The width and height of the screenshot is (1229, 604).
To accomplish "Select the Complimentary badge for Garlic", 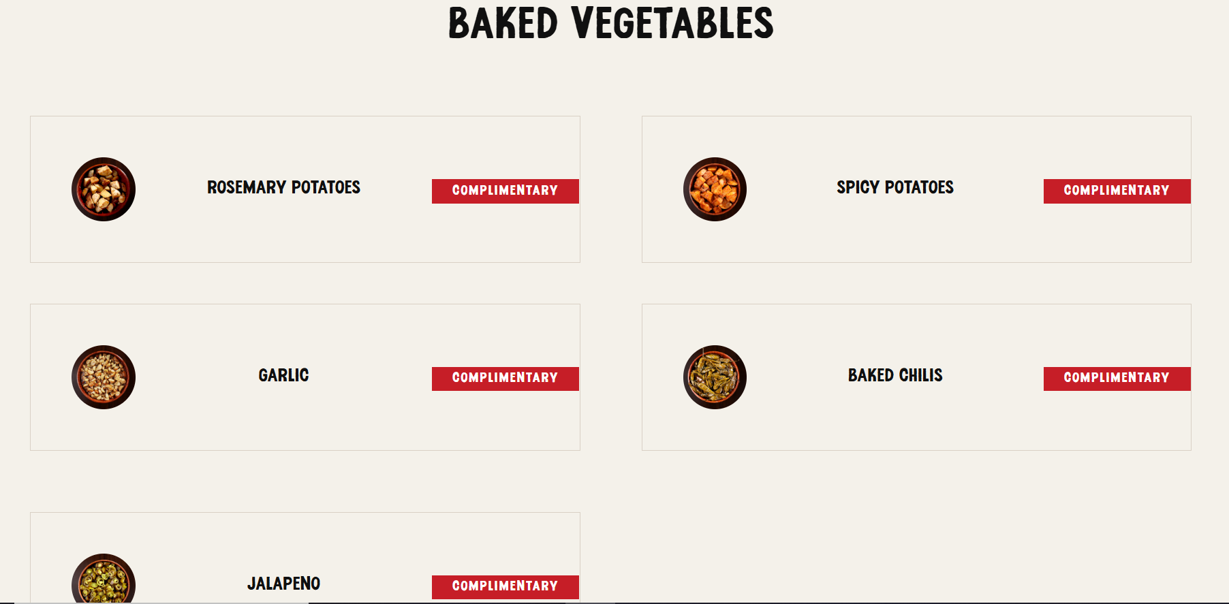I will [505, 379].
